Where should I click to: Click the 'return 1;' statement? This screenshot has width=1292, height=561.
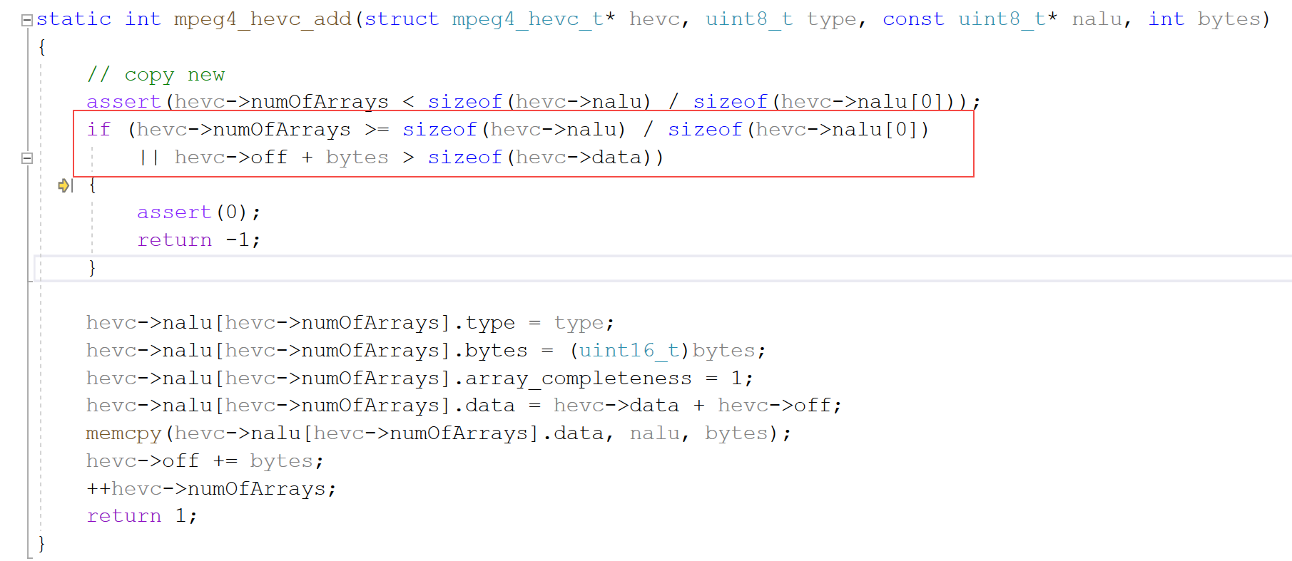pyautogui.click(x=142, y=516)
